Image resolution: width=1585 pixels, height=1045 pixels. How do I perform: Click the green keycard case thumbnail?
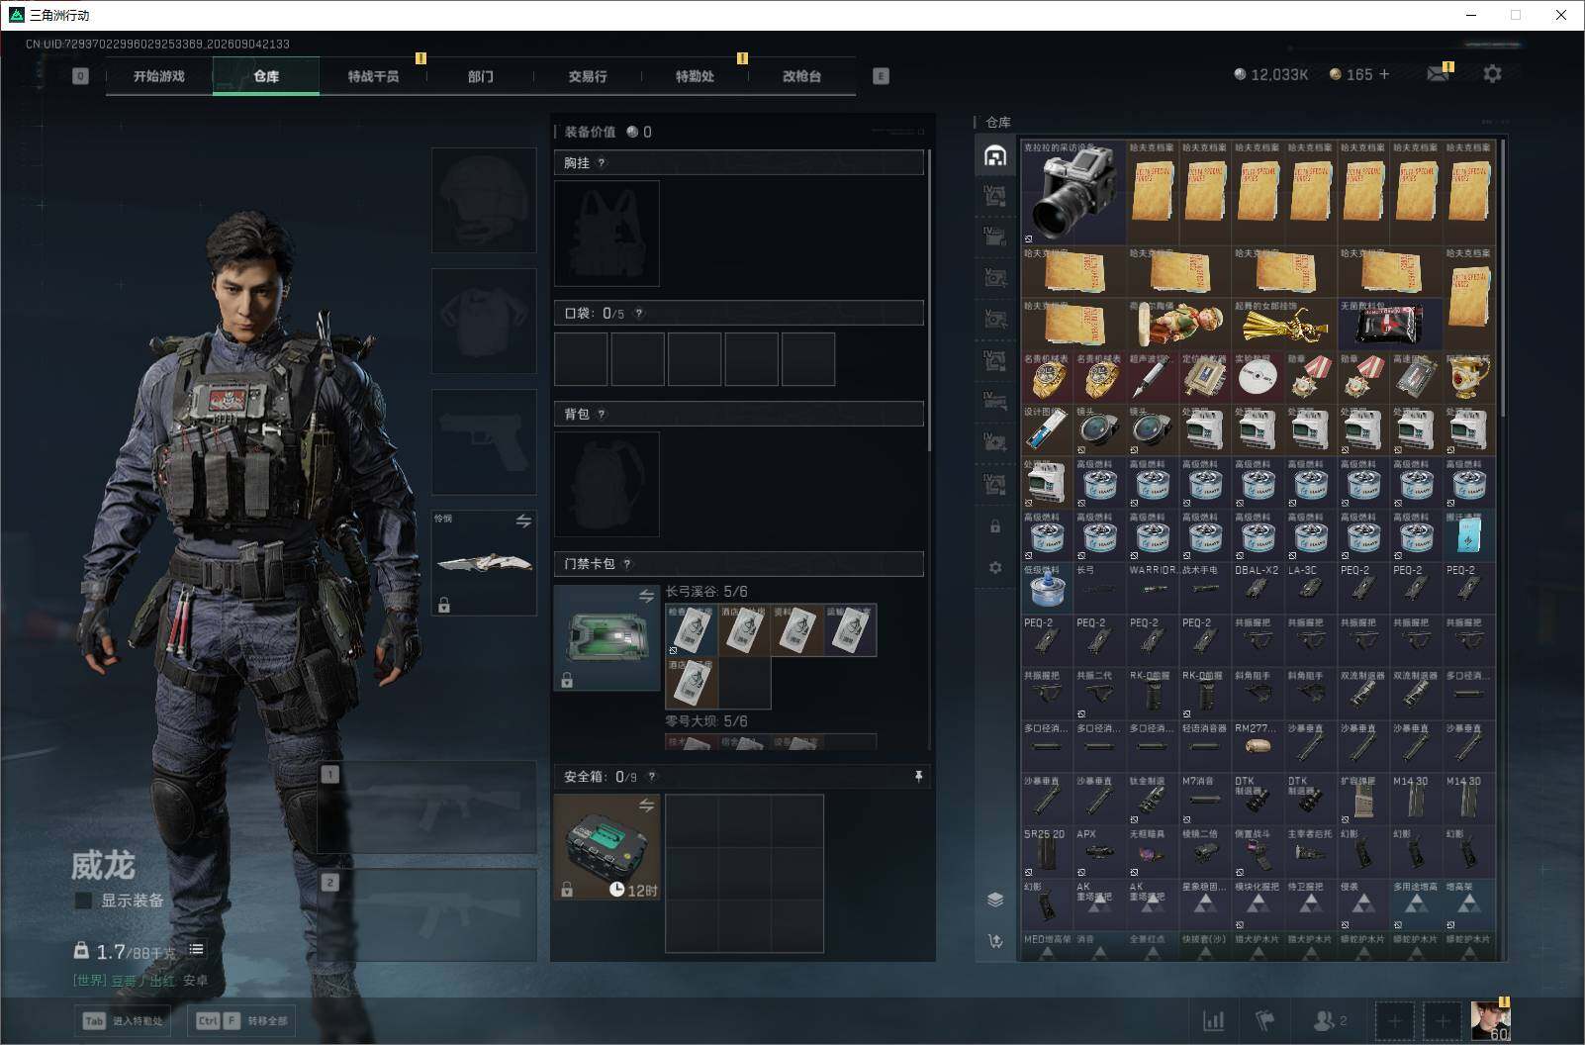(606, 637)
